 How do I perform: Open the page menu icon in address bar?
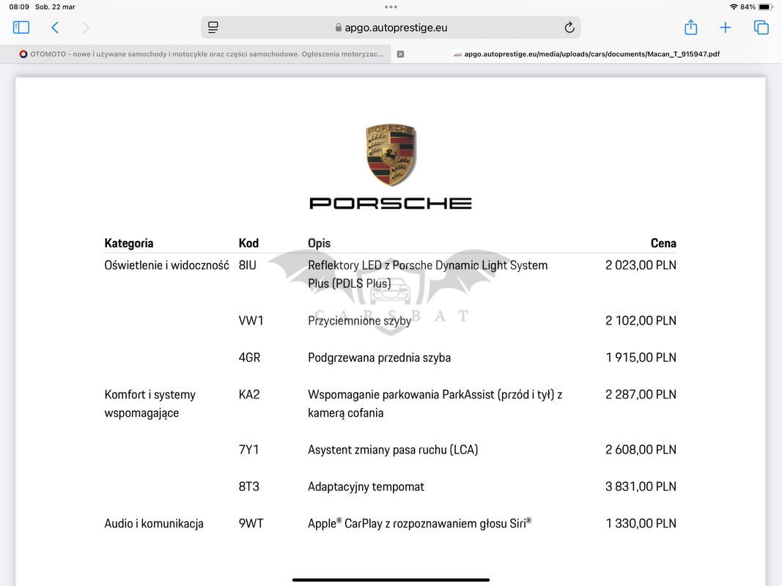tap(213, 28)
